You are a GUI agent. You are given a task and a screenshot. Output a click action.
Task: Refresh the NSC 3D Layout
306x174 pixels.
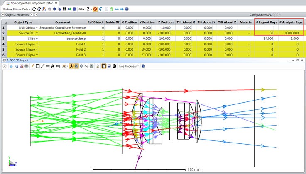(x=11, y=66)
